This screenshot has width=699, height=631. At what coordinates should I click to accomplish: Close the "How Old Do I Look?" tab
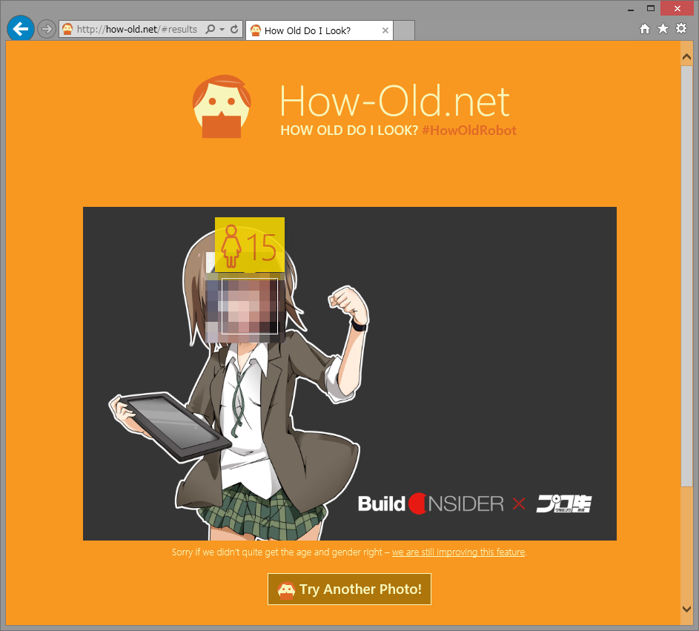(385, 30)
